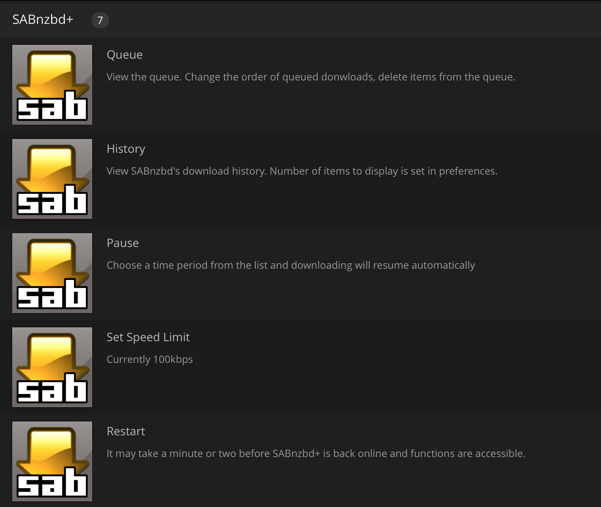
Task: Open the Queue entry title
Action: pyautogui.click(x=125, y=55)
